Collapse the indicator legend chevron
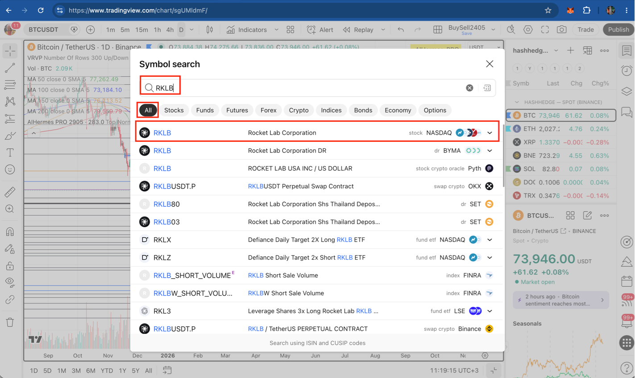This screenshot has width=635, height=378. click(33, 133)
